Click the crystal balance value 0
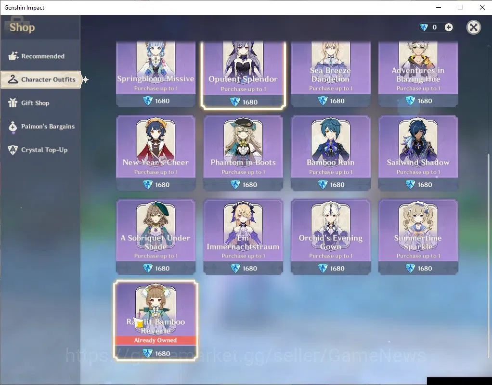Image resolution: width=492 pixels, height=385 pixels. point(435,27)
